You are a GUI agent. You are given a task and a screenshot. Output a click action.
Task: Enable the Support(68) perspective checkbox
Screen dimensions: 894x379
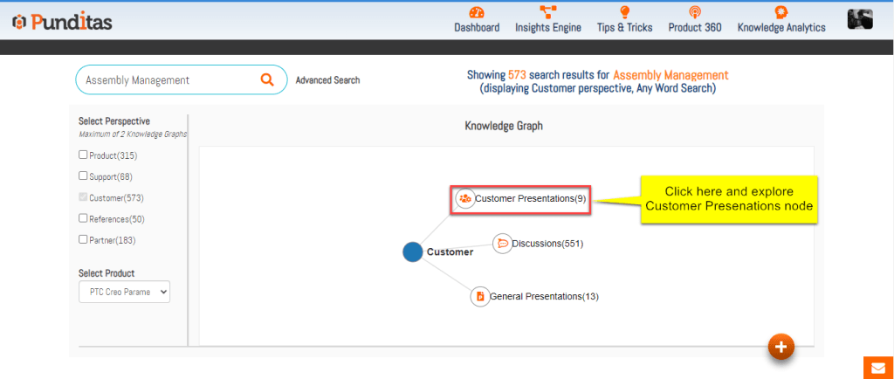83,176
